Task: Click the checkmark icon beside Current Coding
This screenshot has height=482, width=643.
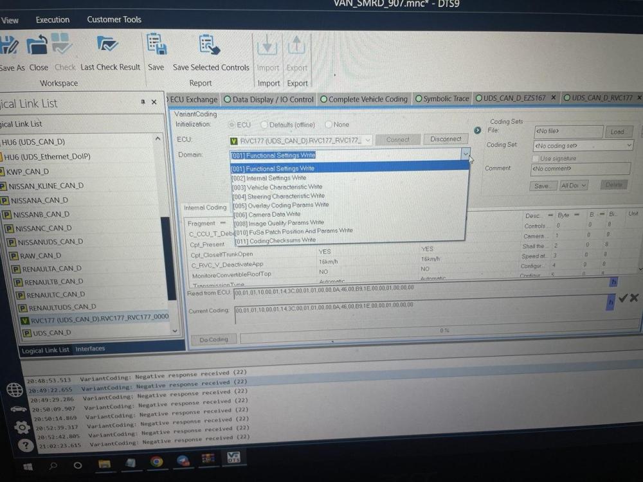Action: pyautogui.click(x=623, y=298)
